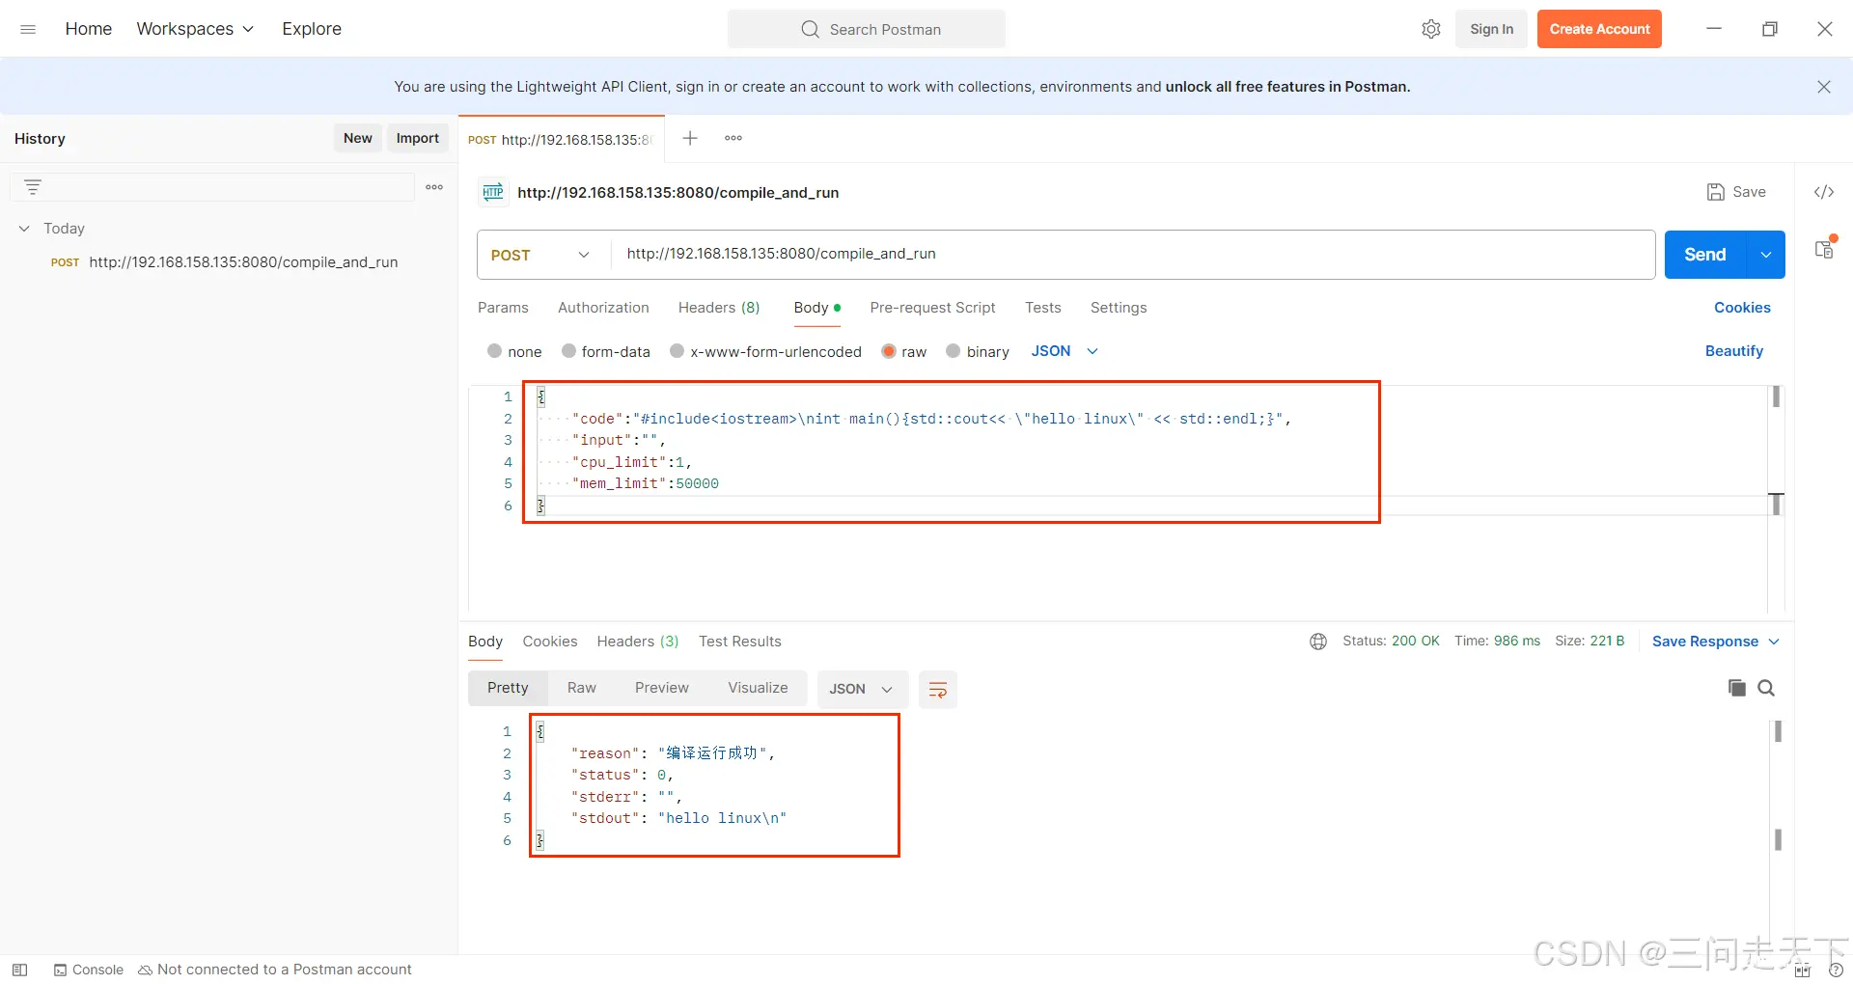This screenshot has width=1853, height=984.
Task: Open the POST compile_and_run history entry
Action: pos(225,262)
